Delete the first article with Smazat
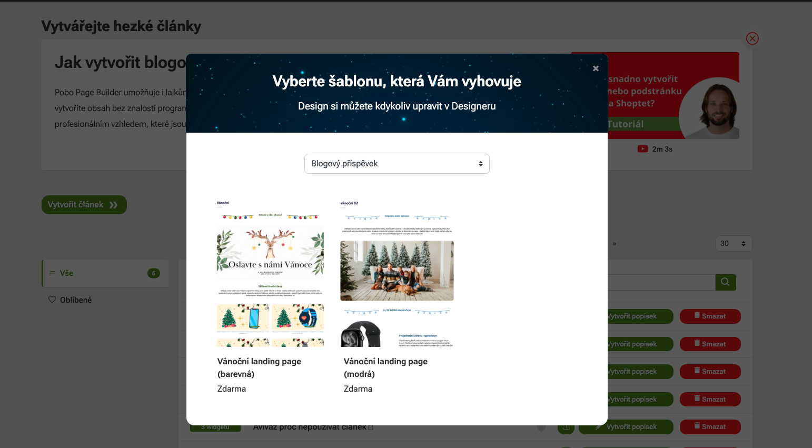This screenshot has height=448, width=812. point(710,316)
